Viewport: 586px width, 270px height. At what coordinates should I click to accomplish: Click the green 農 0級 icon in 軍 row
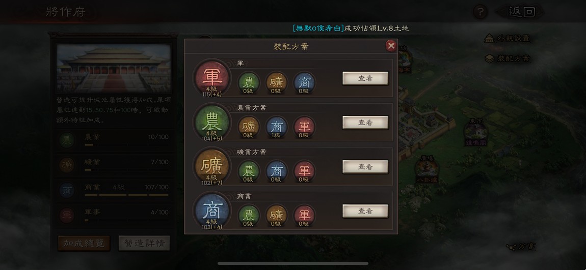[x=249, y=82]
